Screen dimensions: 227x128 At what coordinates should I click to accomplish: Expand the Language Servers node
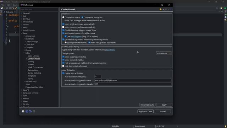pos(22,93)
